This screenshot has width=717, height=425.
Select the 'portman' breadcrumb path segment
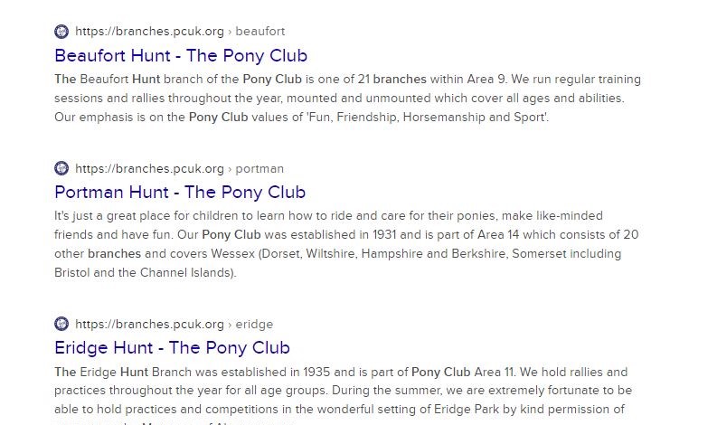pos(259,168)
